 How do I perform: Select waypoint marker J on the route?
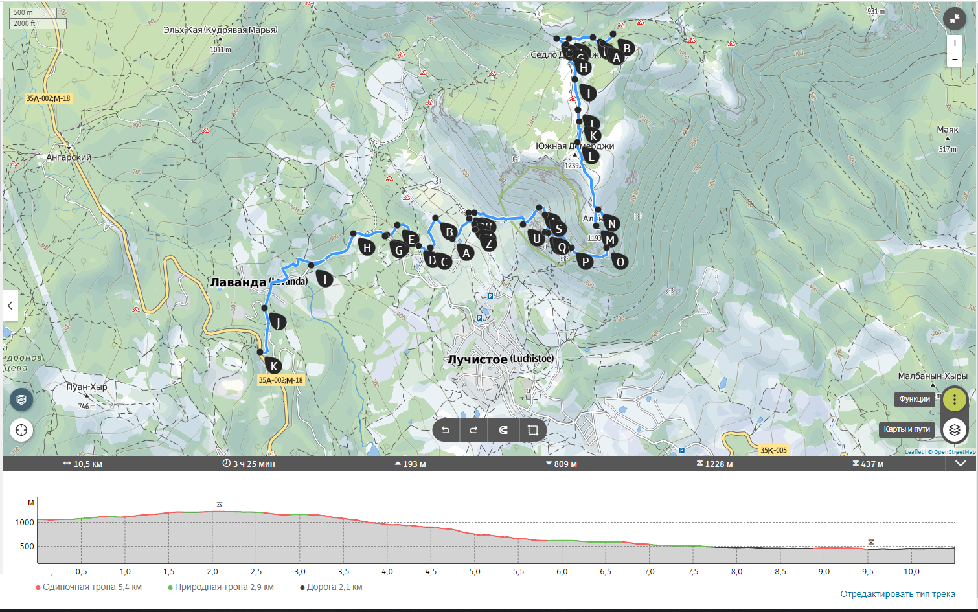tap(277, 322)
